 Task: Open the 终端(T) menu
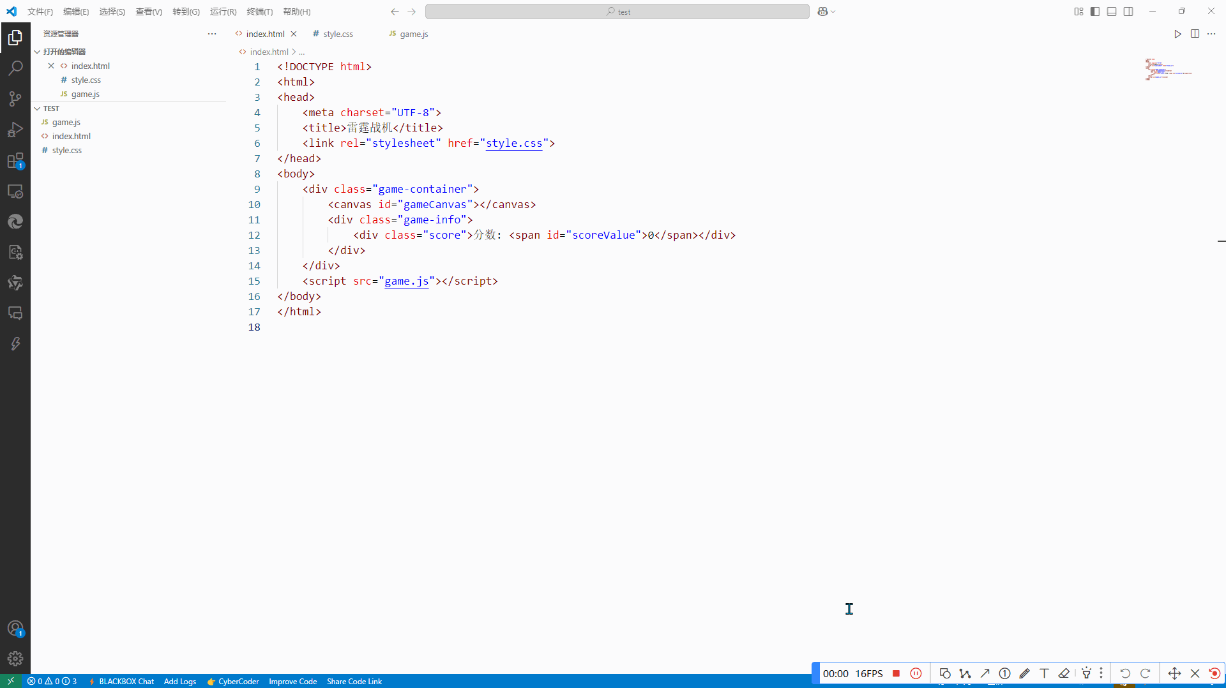[259, 12]
